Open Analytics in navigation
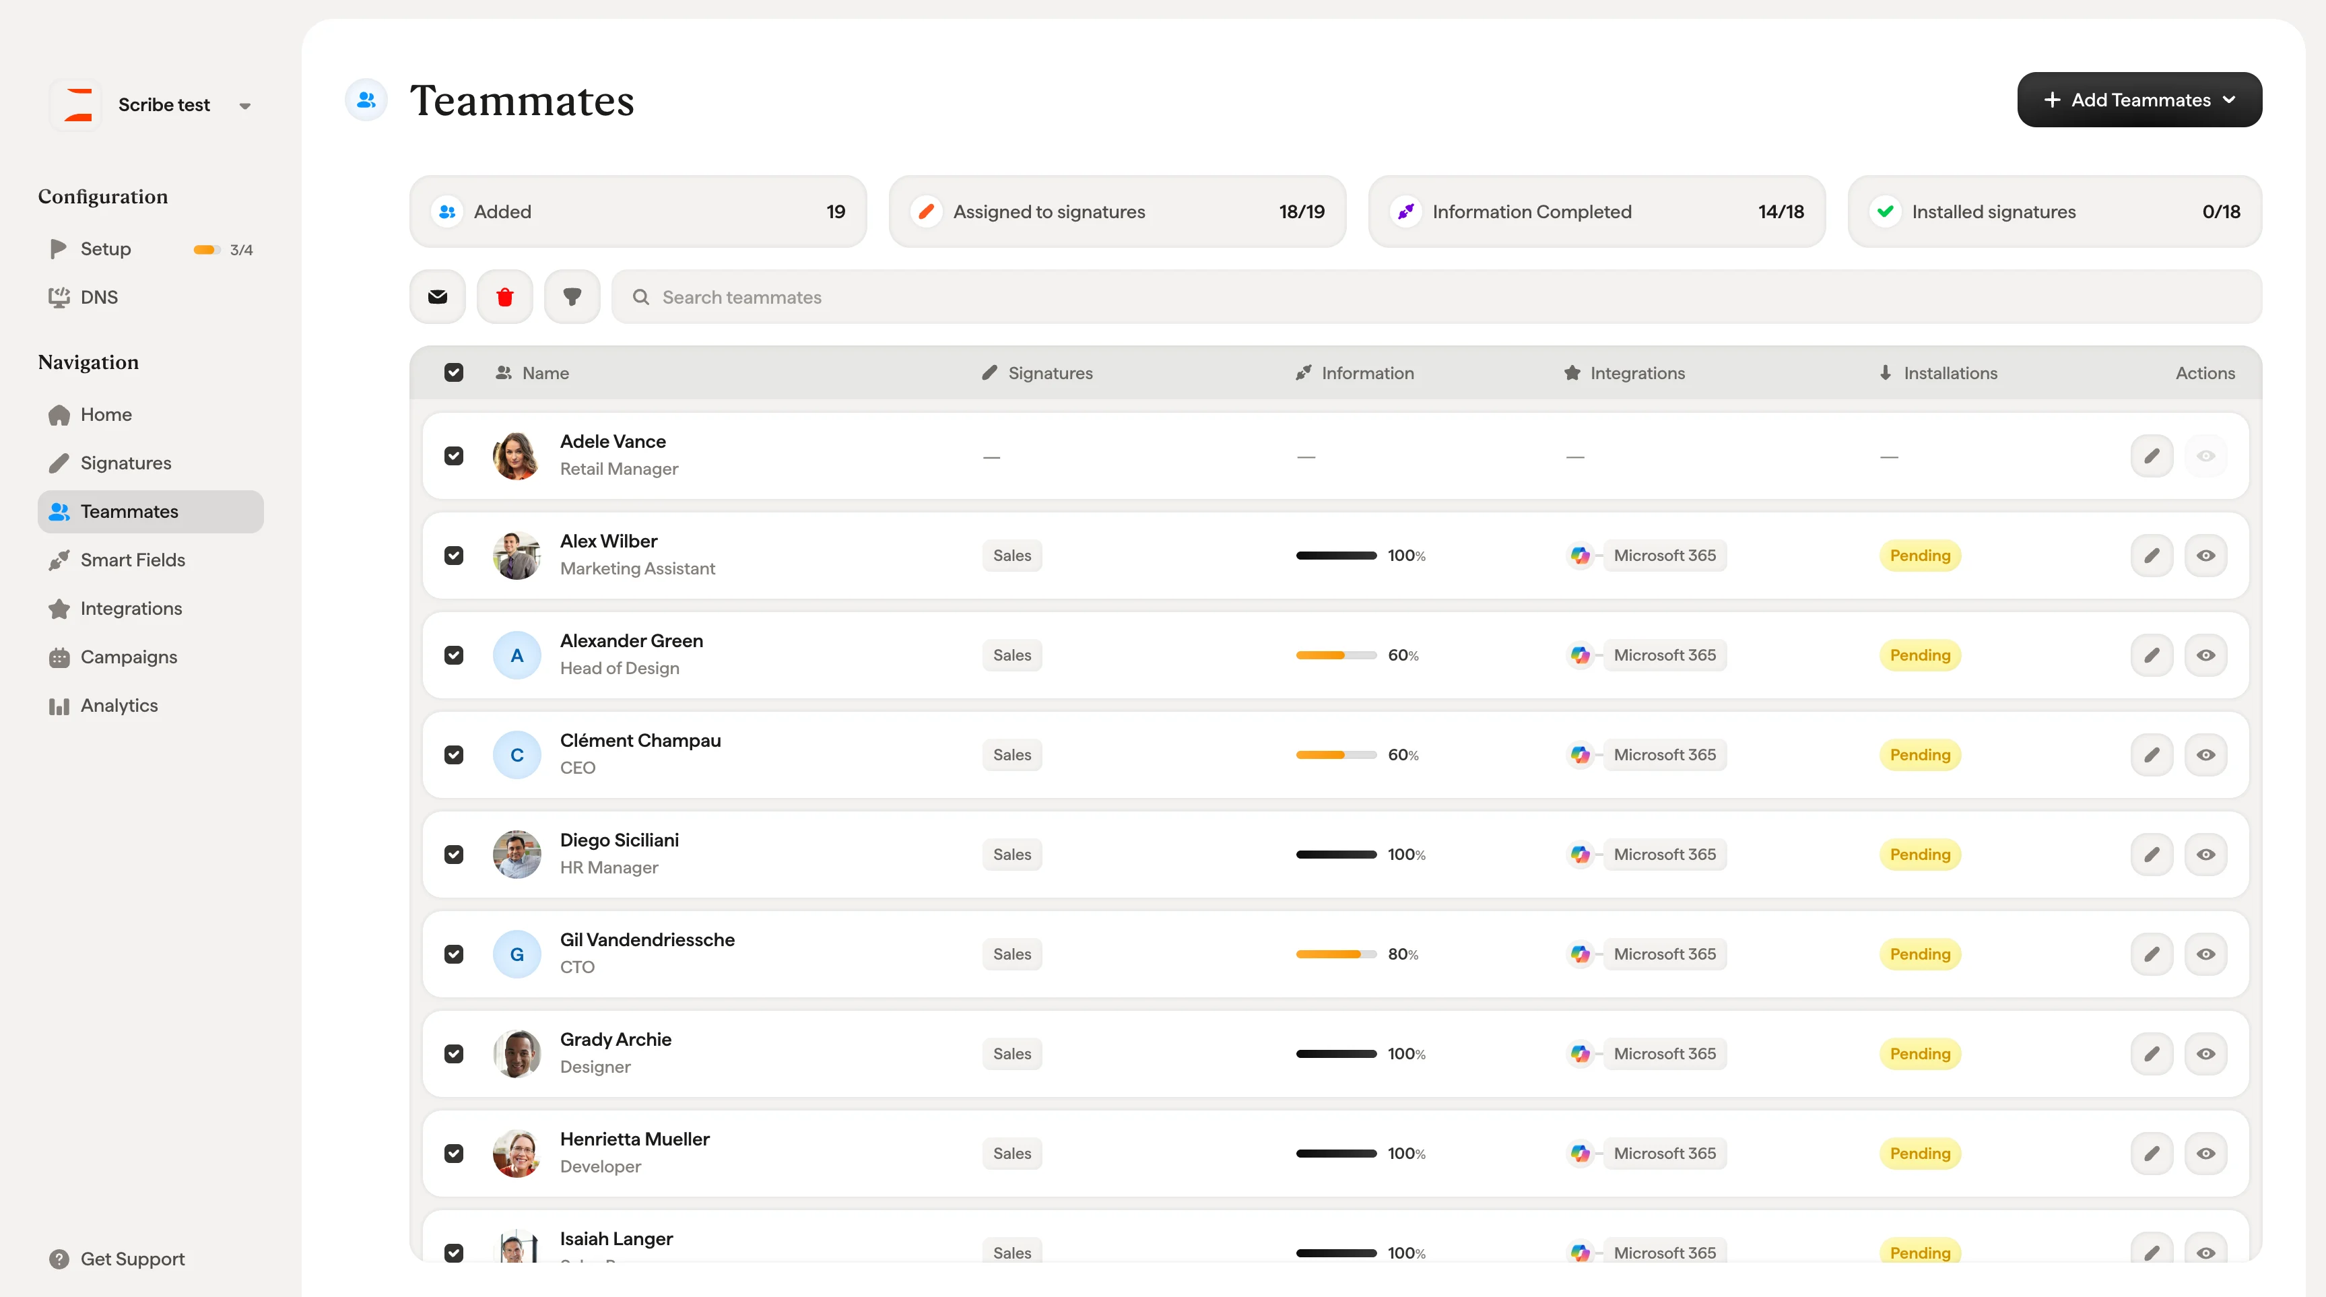The image size is (2326, 1297). pos(151,705)
